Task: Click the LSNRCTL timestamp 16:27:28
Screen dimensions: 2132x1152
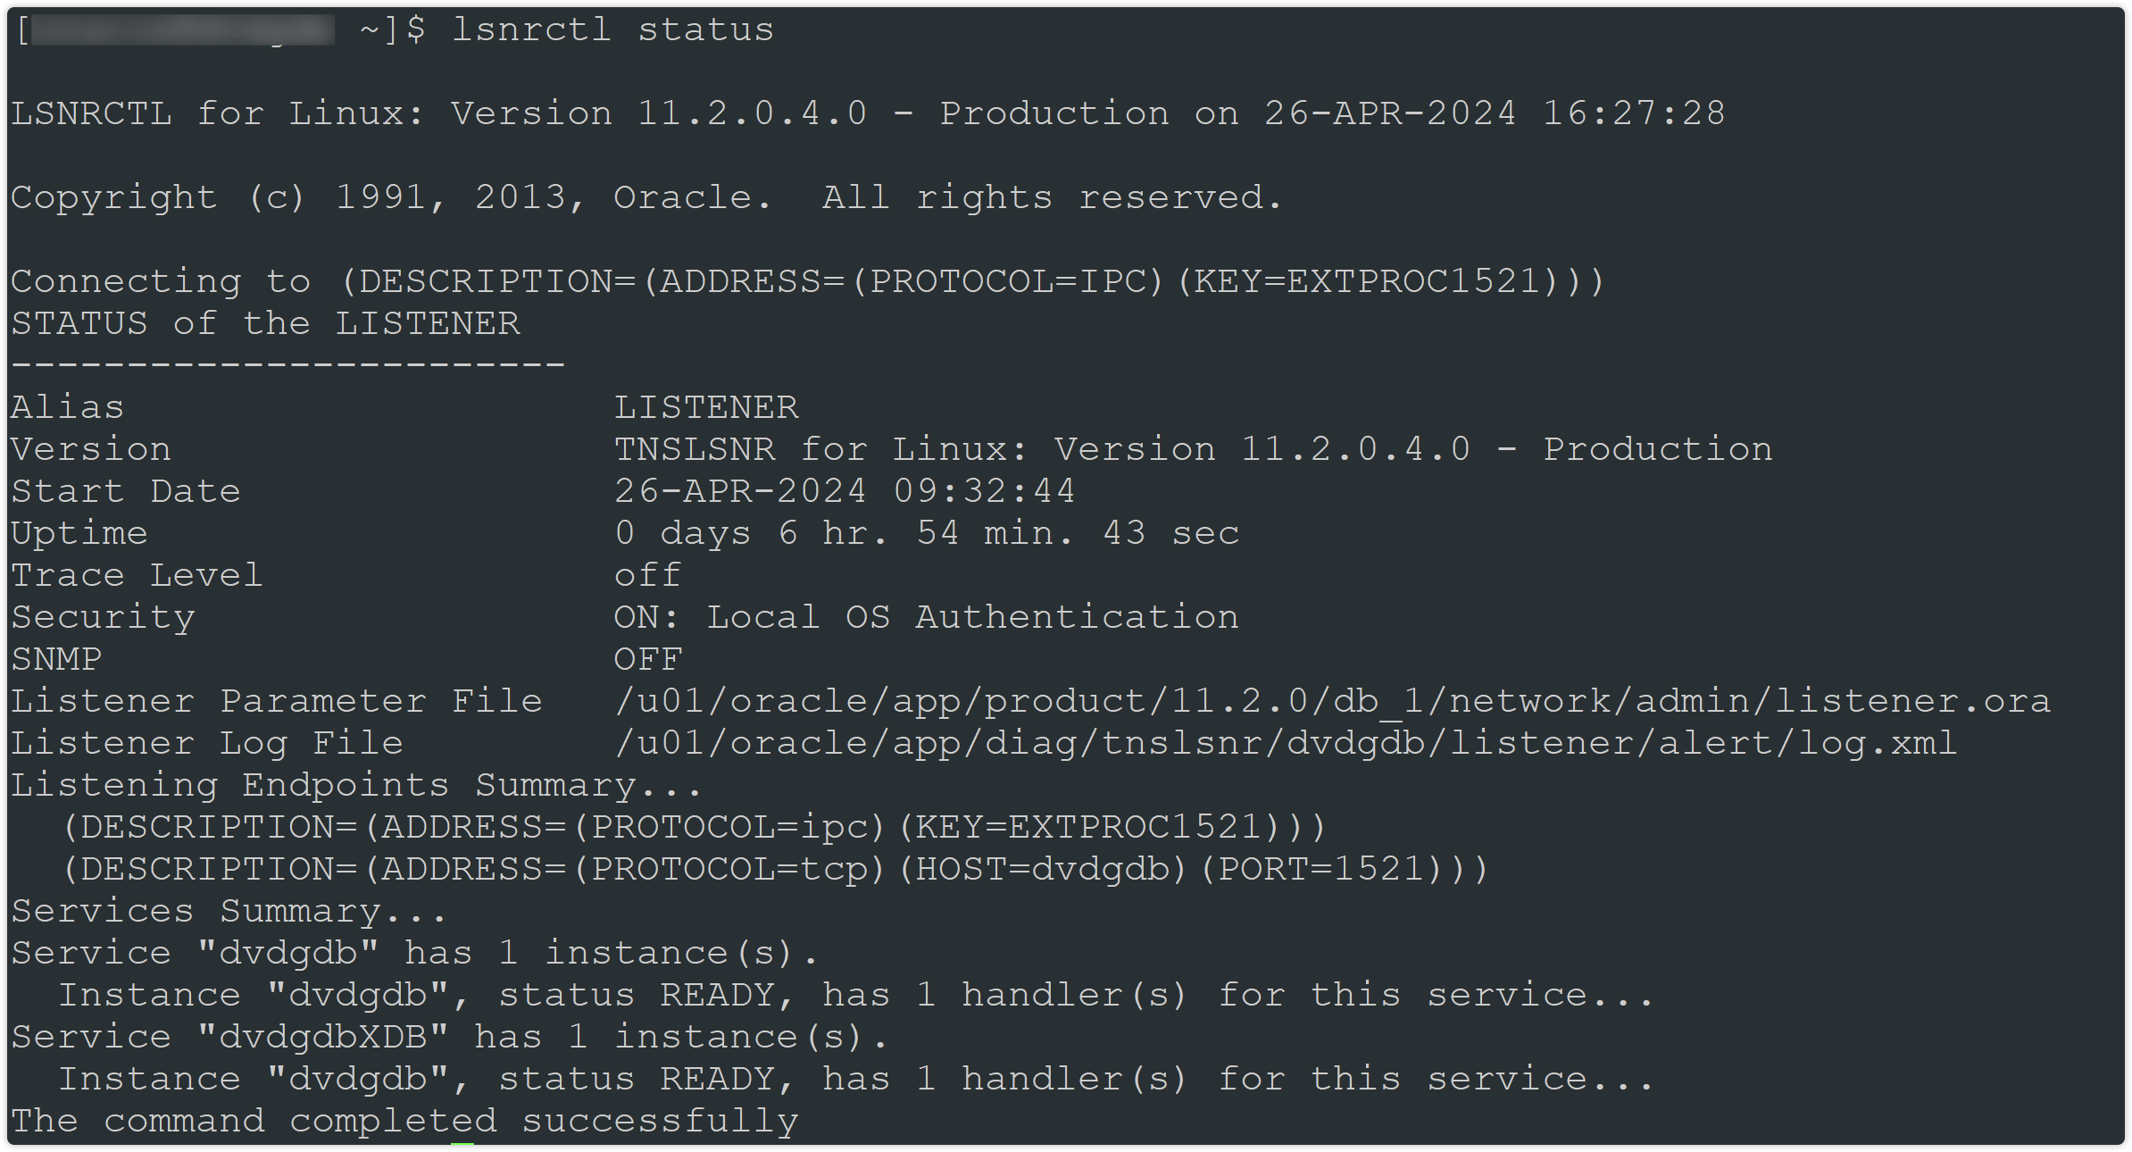Action: click(x=1634, y=113)
